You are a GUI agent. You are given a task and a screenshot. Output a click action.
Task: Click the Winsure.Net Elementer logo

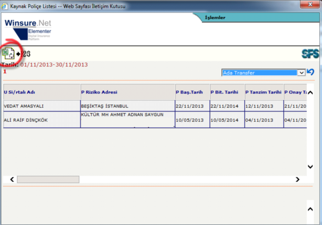[x=28, y=29]
